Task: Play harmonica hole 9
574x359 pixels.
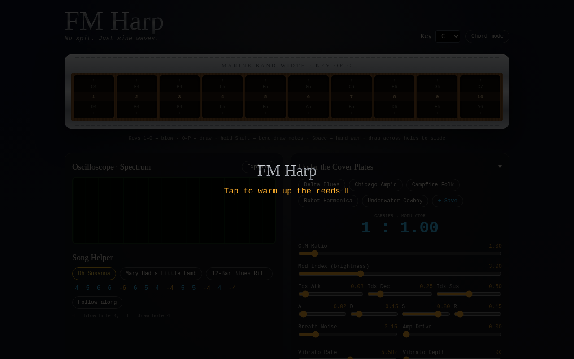Action: pos(437,97)
